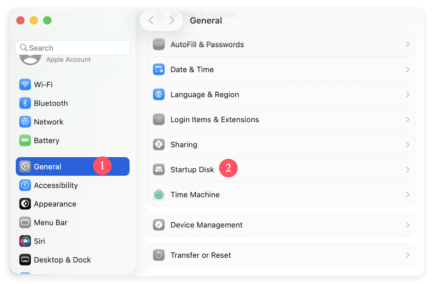Expand the Date & Time chevron
Viewport: 432px width, 284px height.
[407, 69]
